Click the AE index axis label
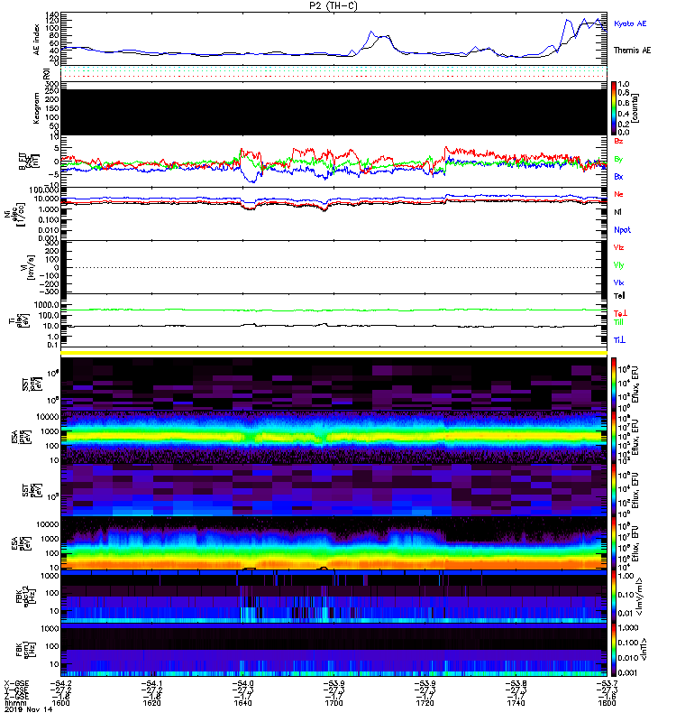 [x=37, y=39]
